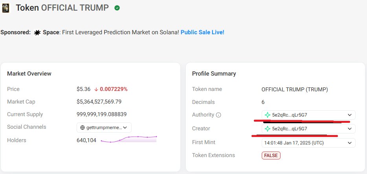
Task: Click the red down arrow beside price change
Action: [96, 89]
